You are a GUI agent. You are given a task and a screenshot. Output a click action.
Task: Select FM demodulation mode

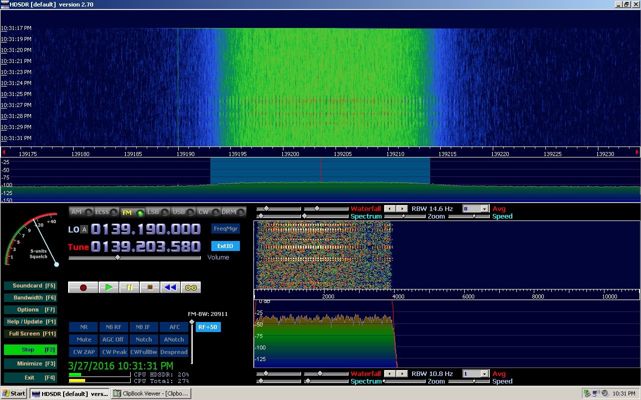(132, 212)
